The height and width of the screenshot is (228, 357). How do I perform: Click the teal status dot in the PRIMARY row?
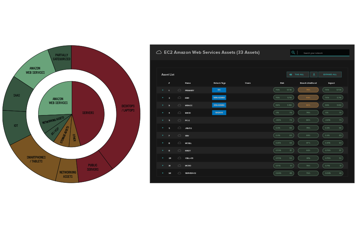coord(162,90)
